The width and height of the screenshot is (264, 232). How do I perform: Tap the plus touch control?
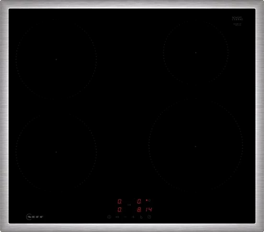click(133, 217)
